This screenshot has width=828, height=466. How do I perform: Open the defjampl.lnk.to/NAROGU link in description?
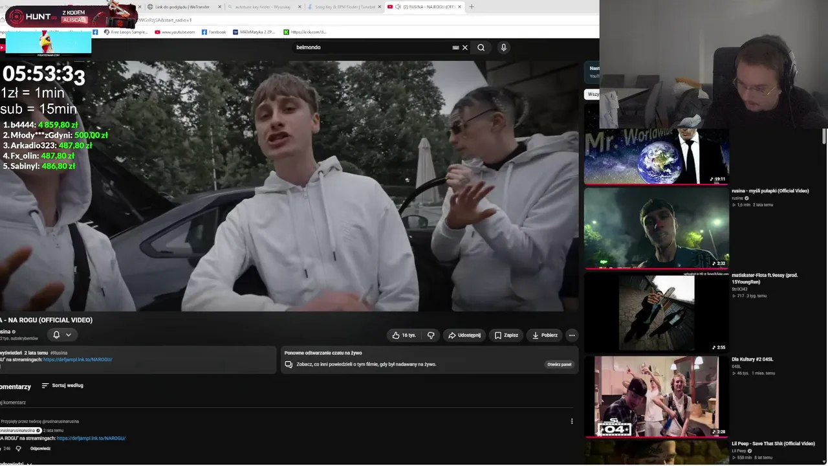point(78,360)
